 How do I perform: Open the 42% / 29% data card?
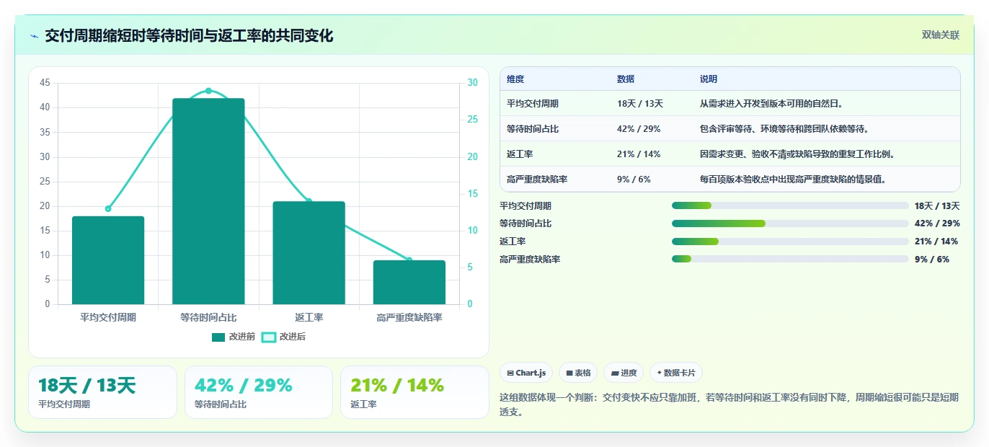259,392
